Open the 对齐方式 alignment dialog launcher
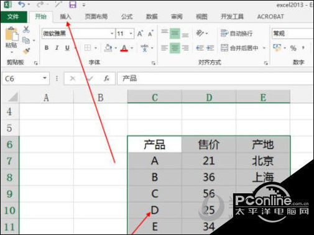This screenshot has height=235, width=314. pyautogui.click(x=266, y=63)
